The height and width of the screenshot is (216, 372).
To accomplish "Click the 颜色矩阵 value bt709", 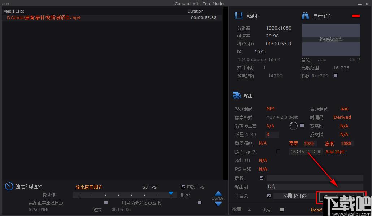I will (x=276, y=76).
